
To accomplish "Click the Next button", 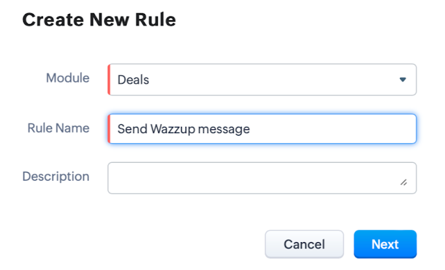I will (385, 244).
